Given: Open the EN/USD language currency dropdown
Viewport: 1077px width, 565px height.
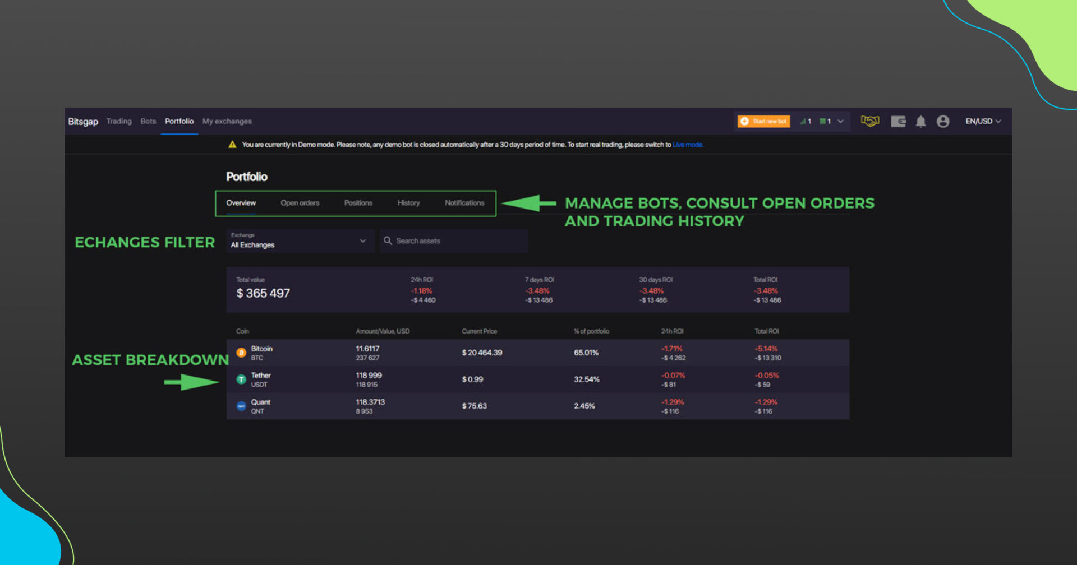Looking at the screenshot, I should tap(982, 121).
